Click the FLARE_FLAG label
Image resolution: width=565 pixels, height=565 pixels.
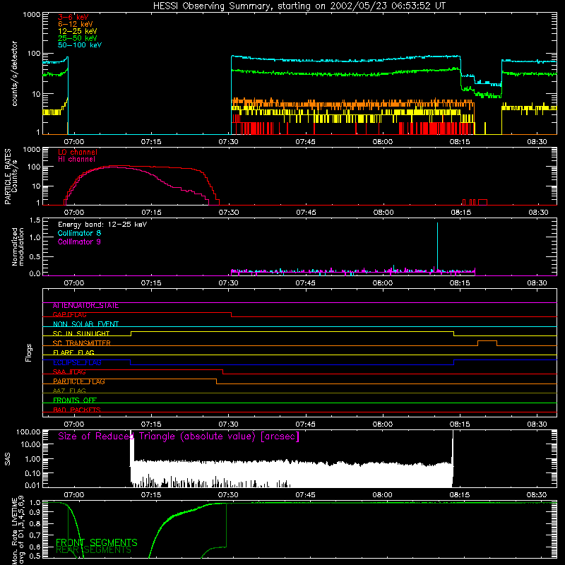pyautogui.click(x=73, y=352)
